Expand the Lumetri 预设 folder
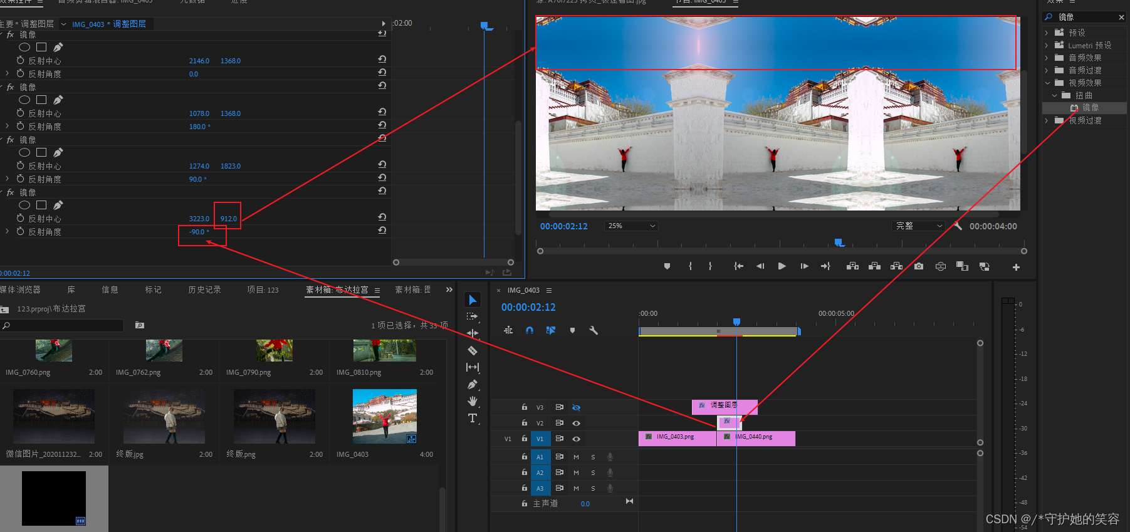The height and width of the screenshot is (532, 1130). coord(1047,45)
